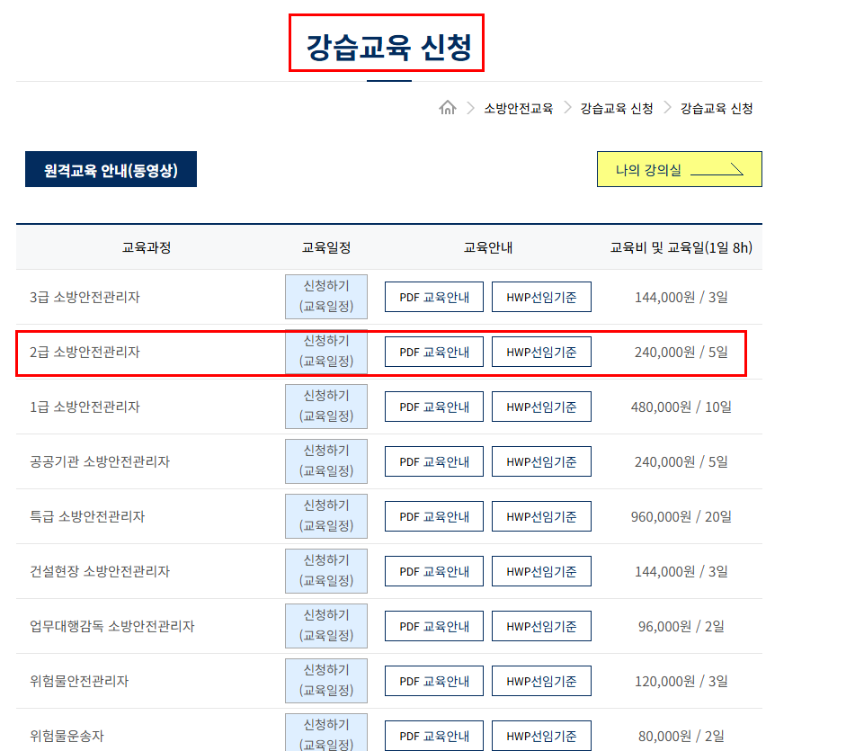The width and height of the screenshot is (846, 751).
Task: Click the last 강습교육 신청 breadcrumb item
Action: (x=717, y=109)
